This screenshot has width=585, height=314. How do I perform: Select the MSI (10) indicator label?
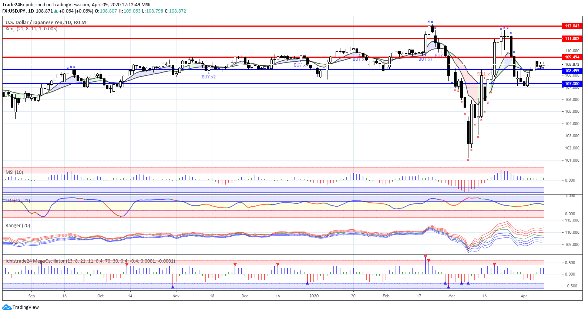[14, 172]
